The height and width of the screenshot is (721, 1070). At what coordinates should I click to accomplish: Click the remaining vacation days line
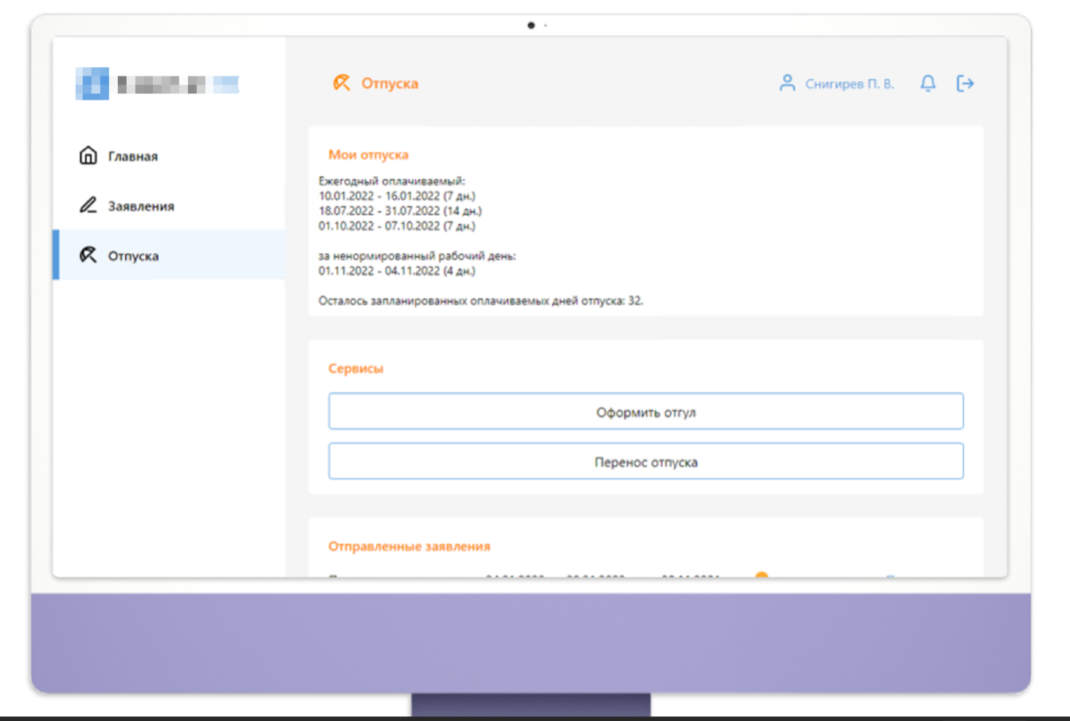480,301
